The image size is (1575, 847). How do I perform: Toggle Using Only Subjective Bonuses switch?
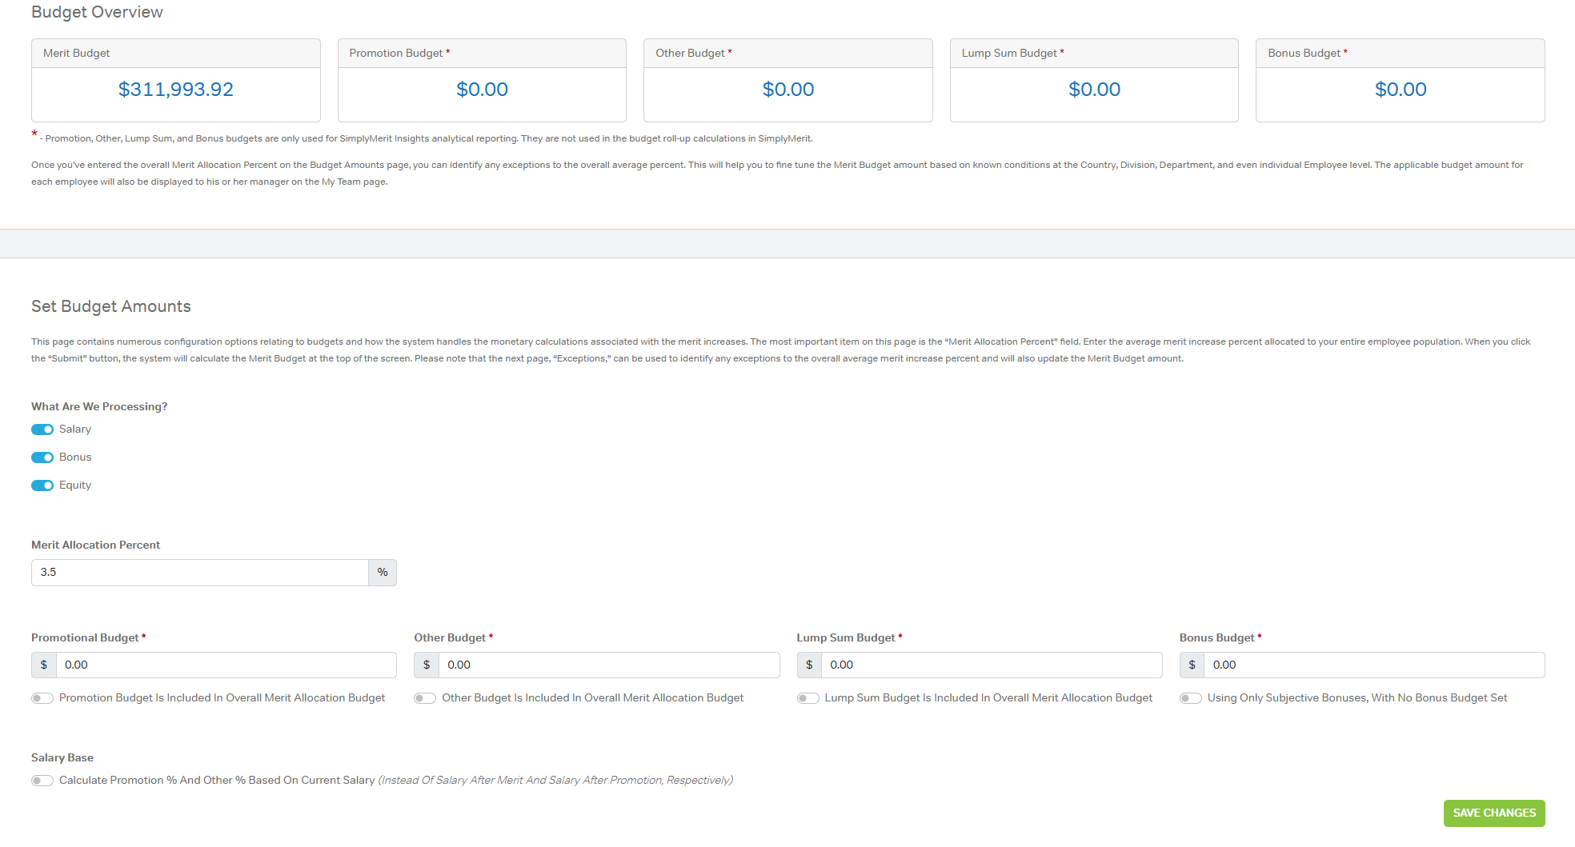coord(1191,698)
